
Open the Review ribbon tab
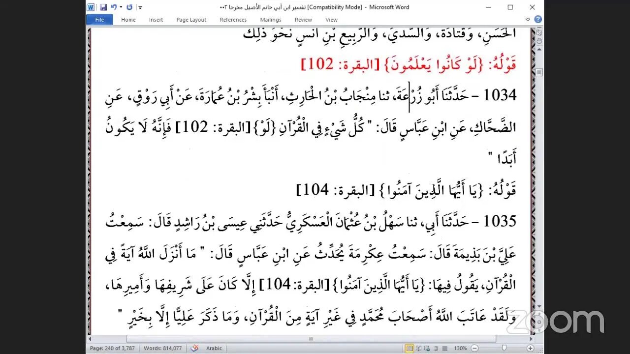tap(303, 20)
